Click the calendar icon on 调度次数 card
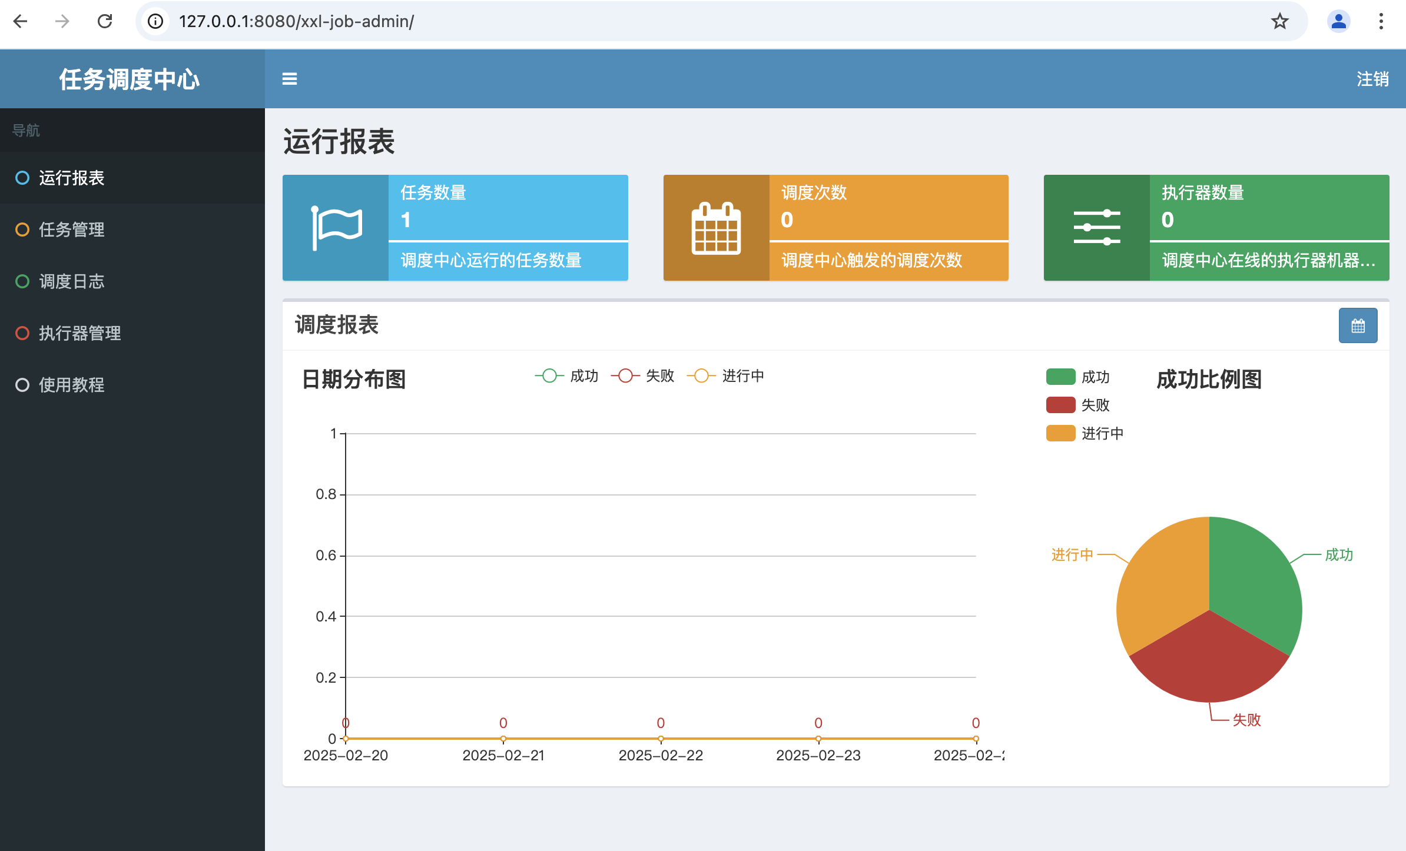This screenshot has height=851, width=1406. pyautogui.click(x=716, y=228)
